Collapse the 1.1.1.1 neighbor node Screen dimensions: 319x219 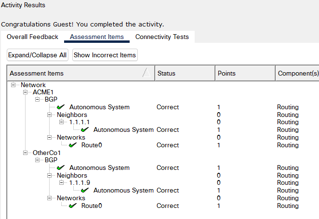click(x=61, y=122)
